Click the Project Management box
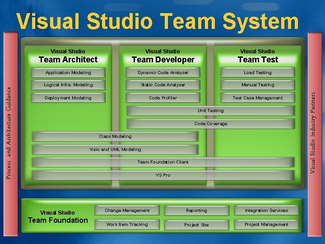This screenshot has height=244, width=325. pos(267,225)
